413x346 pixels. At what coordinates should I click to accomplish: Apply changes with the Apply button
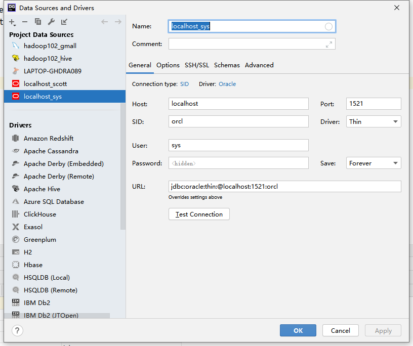[383, 330]
